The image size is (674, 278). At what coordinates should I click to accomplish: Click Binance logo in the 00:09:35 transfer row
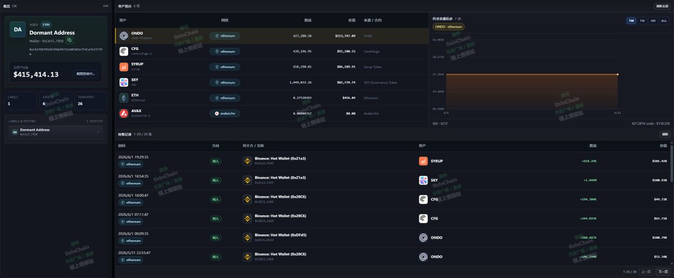tap(247, 238)
